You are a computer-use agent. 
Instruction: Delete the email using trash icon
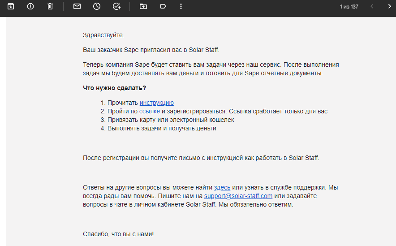click(x=50, y=6)
